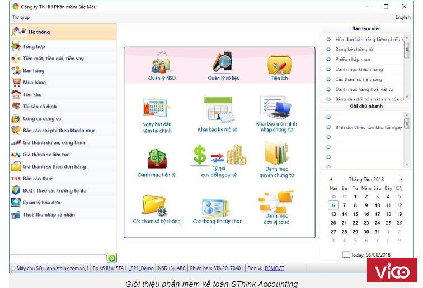Maximize the application window
Image resolution: width=423 pixels, height=288 pixels.
coord(386,7)
